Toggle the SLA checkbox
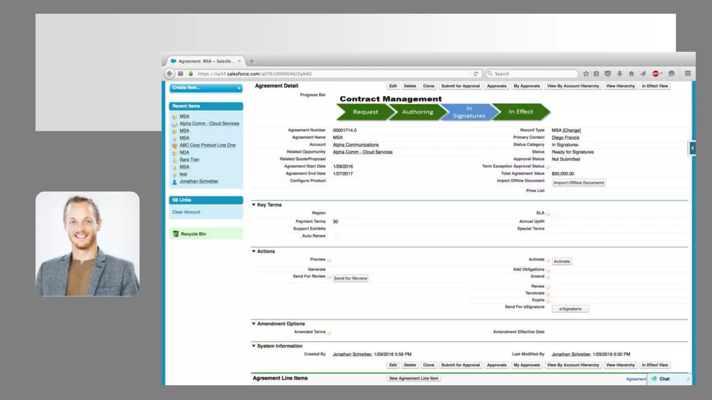The width and height of the screenshot is (712, 400). coord(556,214)
